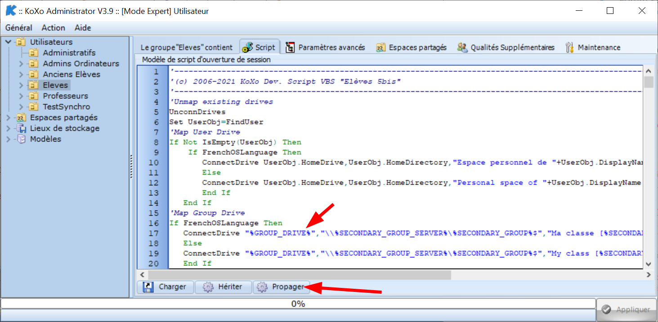Open the Espaces partagés tab

[x=412, y=47]
